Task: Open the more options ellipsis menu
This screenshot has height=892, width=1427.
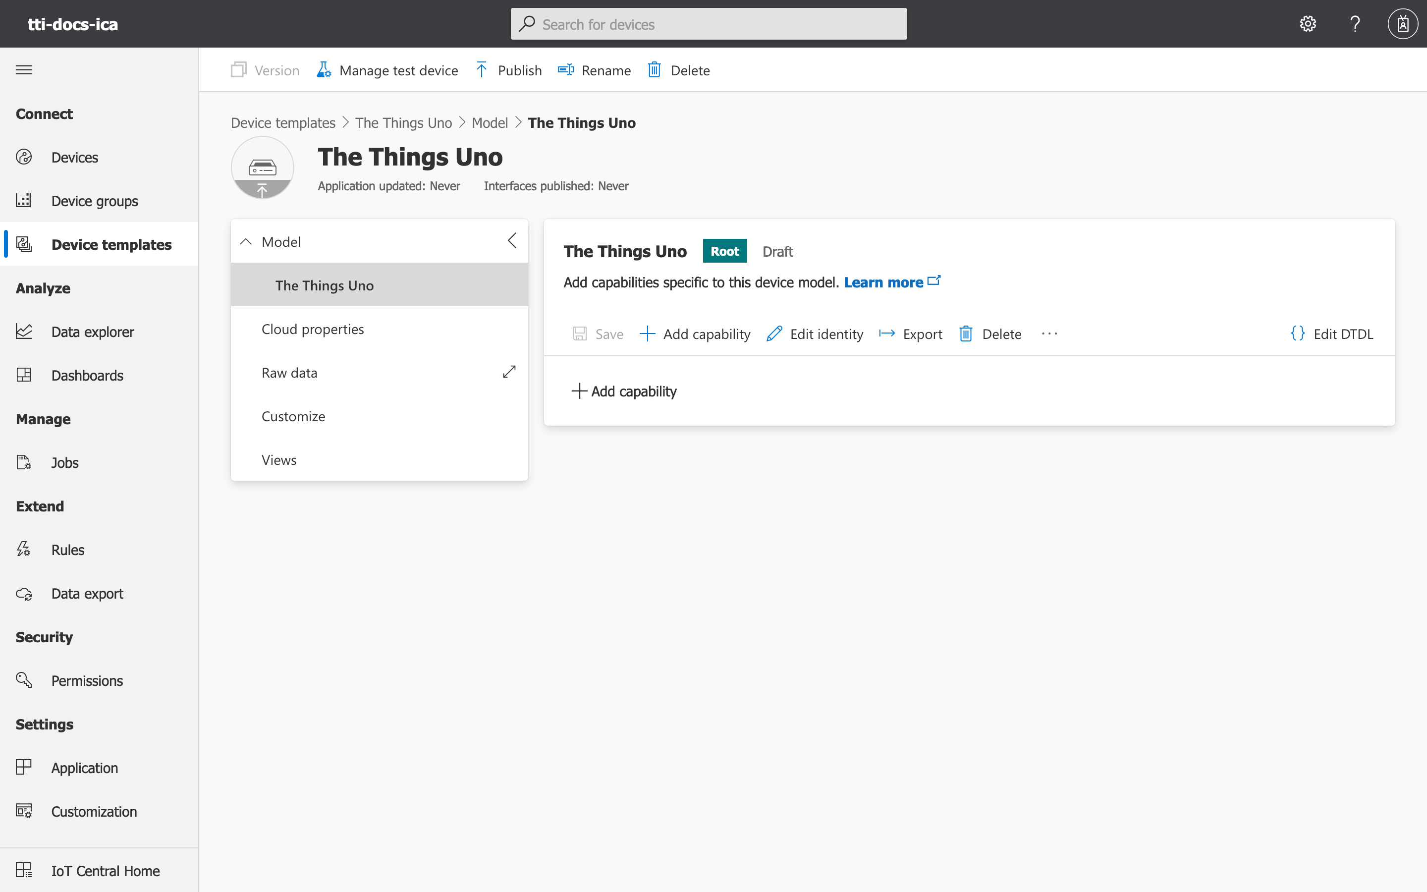Action: pyautogui.click(x=1049, y=334)
